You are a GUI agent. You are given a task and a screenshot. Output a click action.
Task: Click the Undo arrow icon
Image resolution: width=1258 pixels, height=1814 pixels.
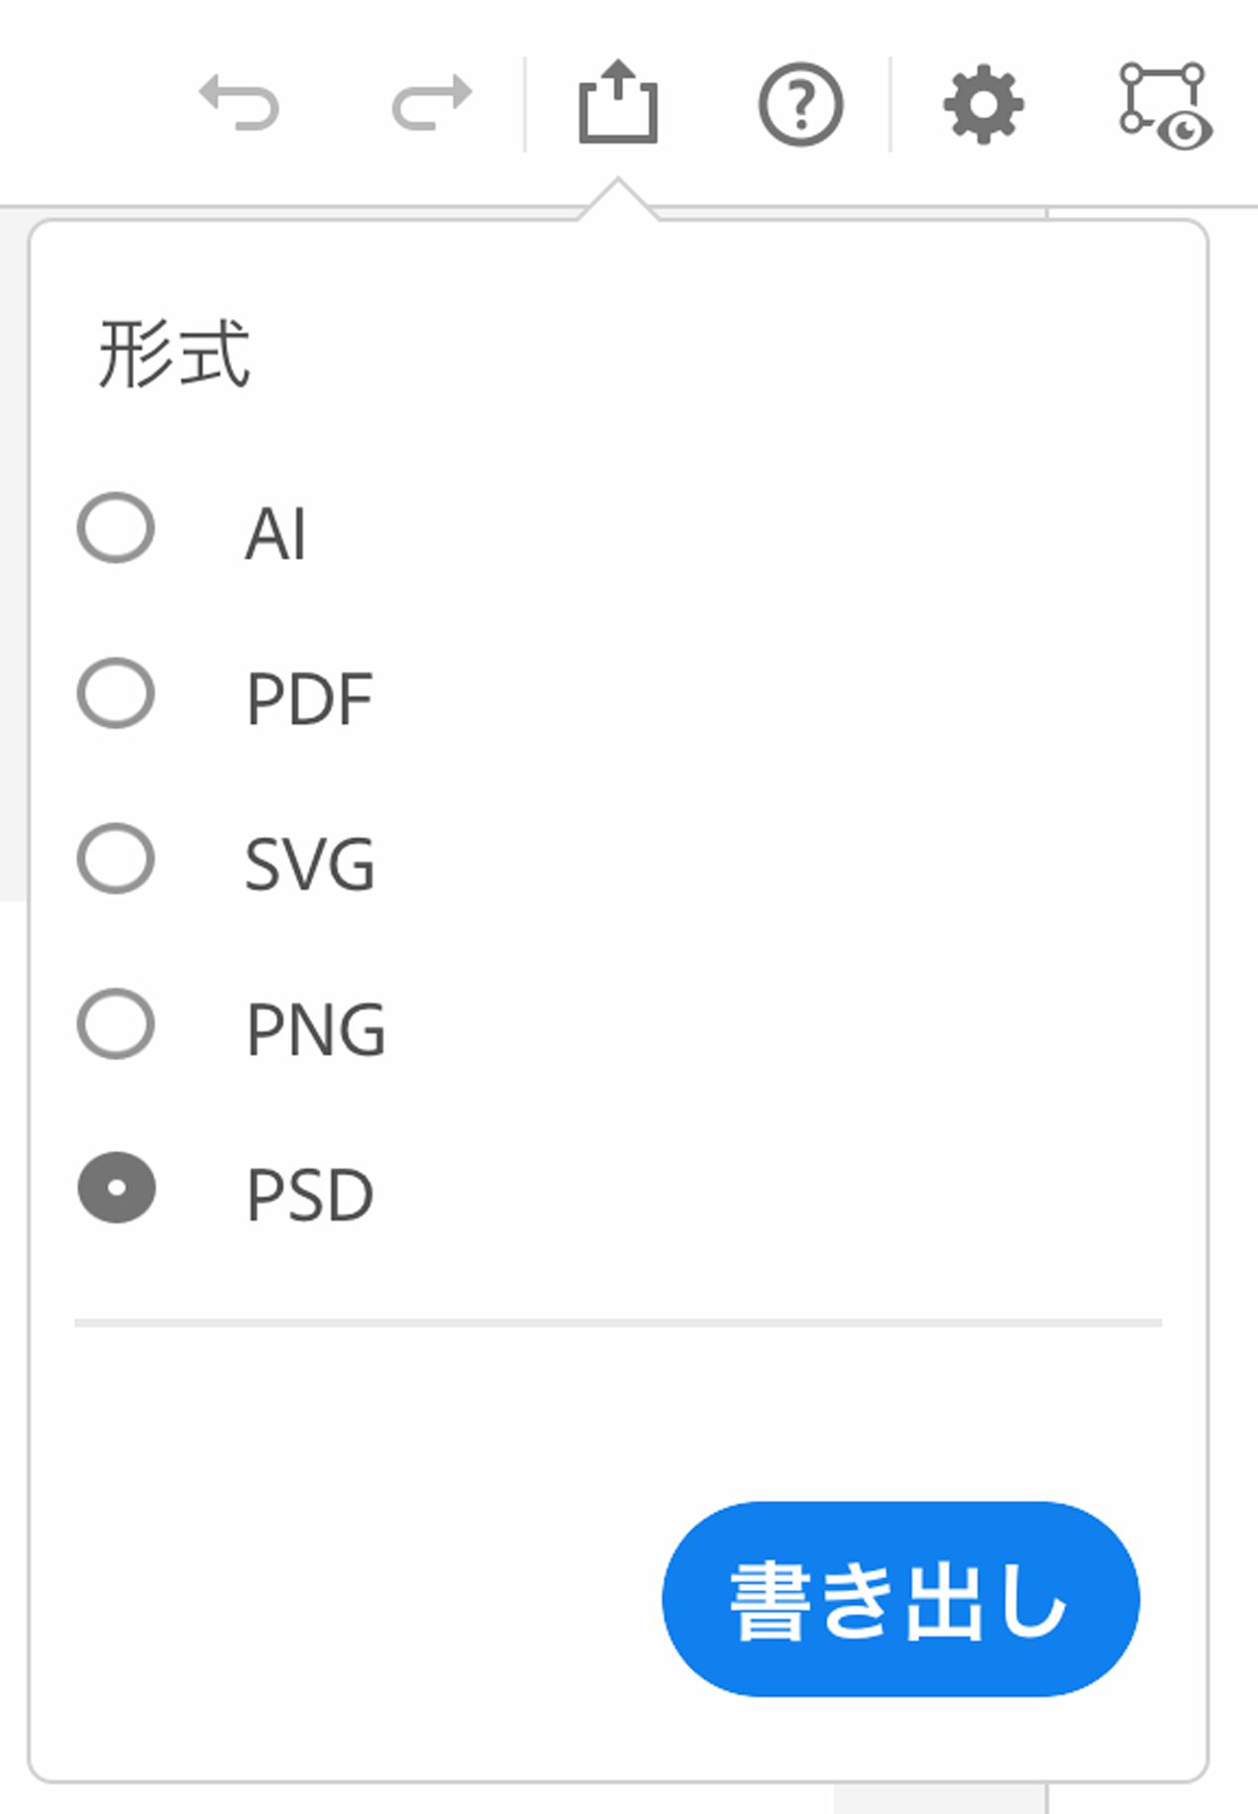click(x=241, y=102)
